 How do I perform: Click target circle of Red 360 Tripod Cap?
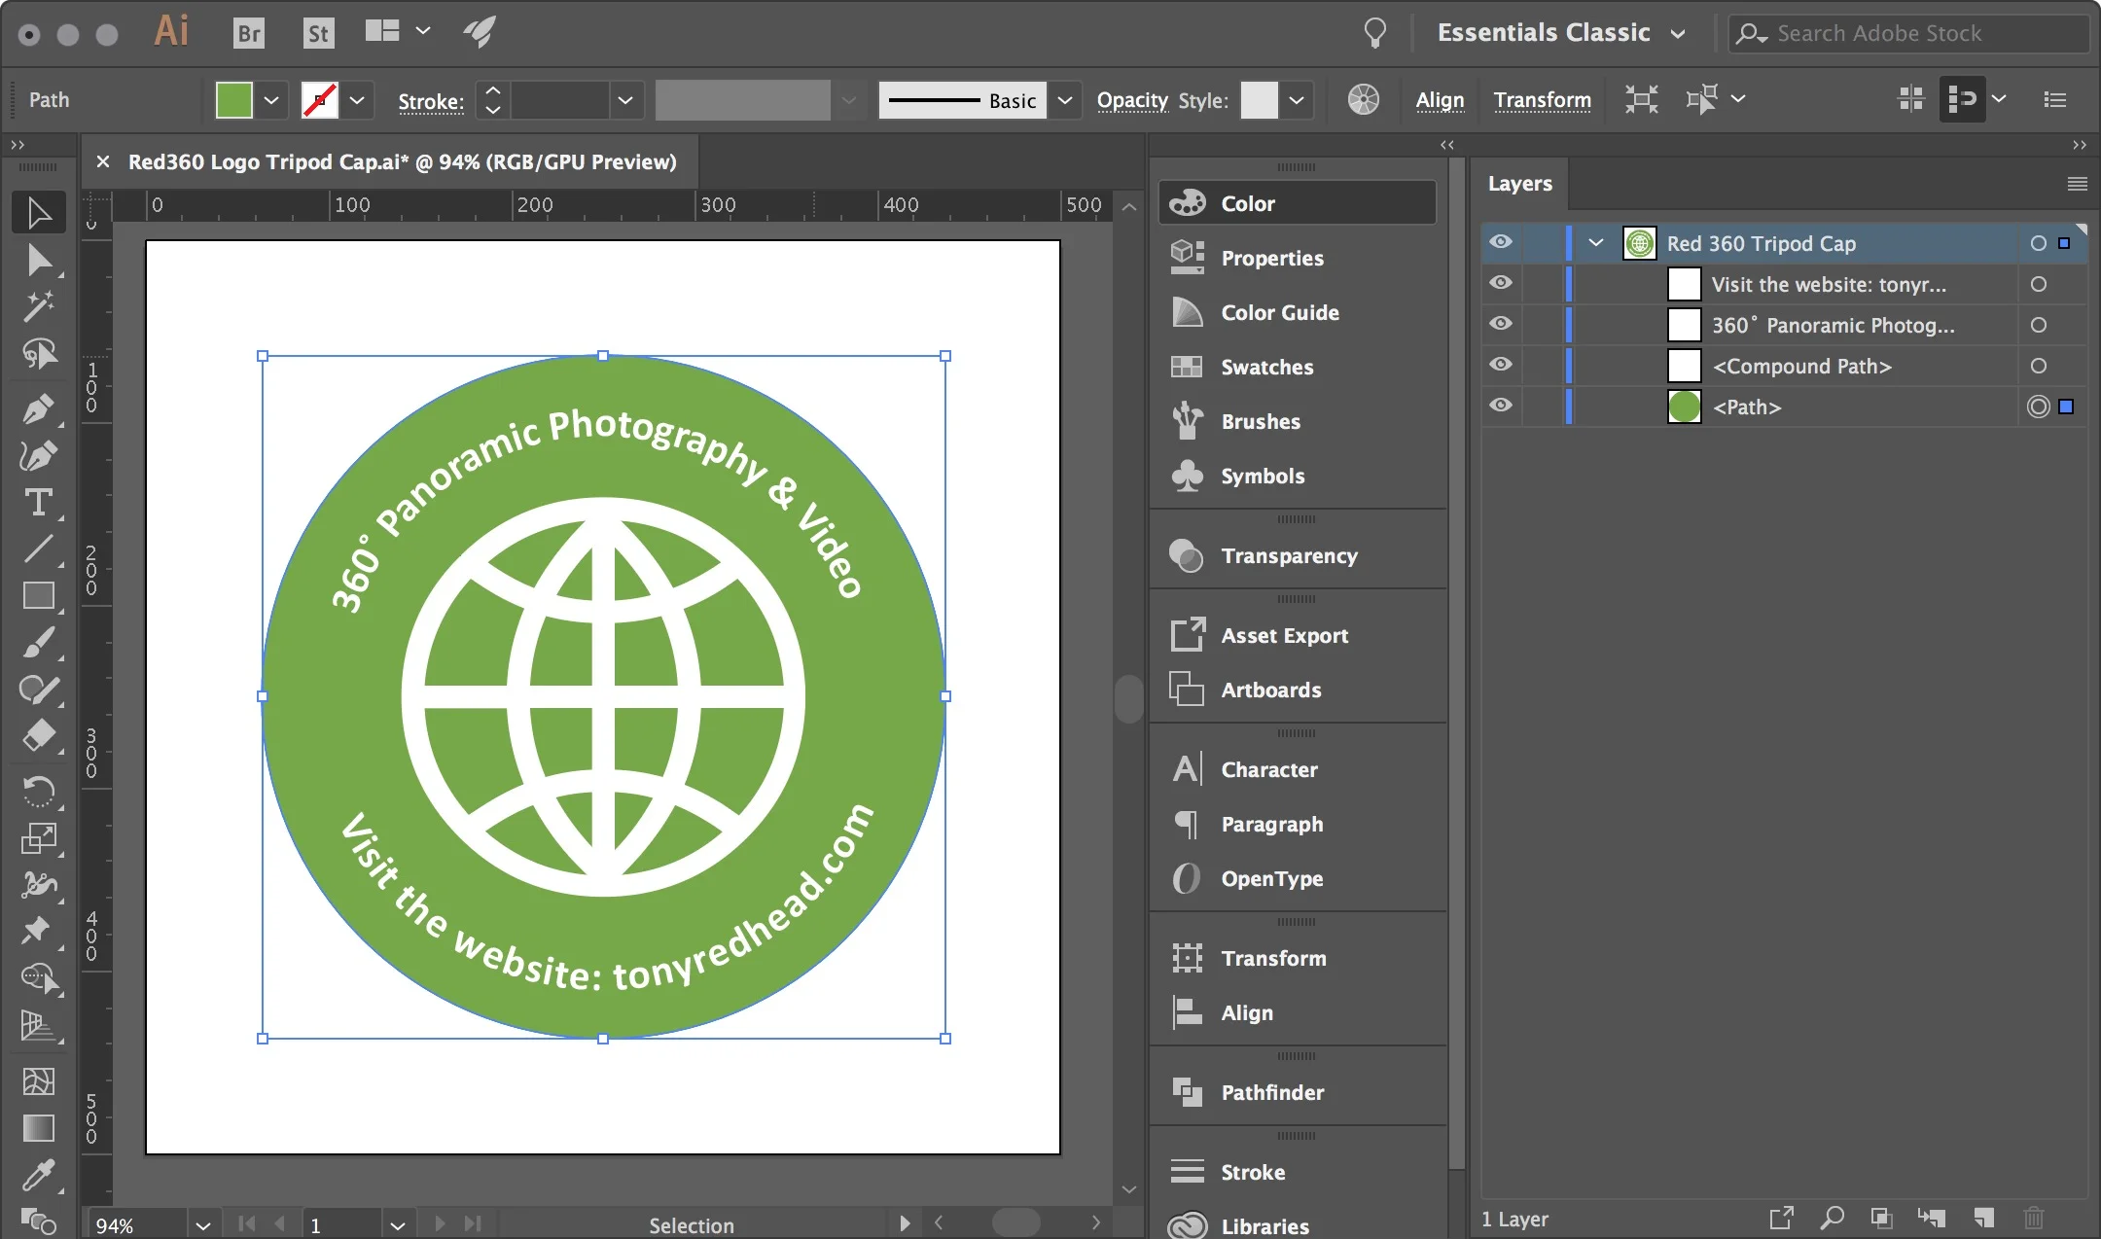2039,243
